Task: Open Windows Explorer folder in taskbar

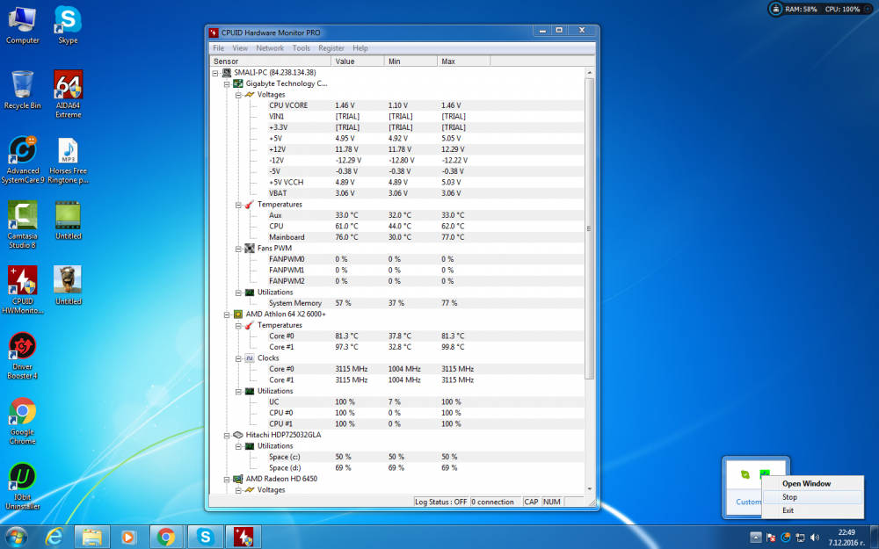Action: pos(91,538)
